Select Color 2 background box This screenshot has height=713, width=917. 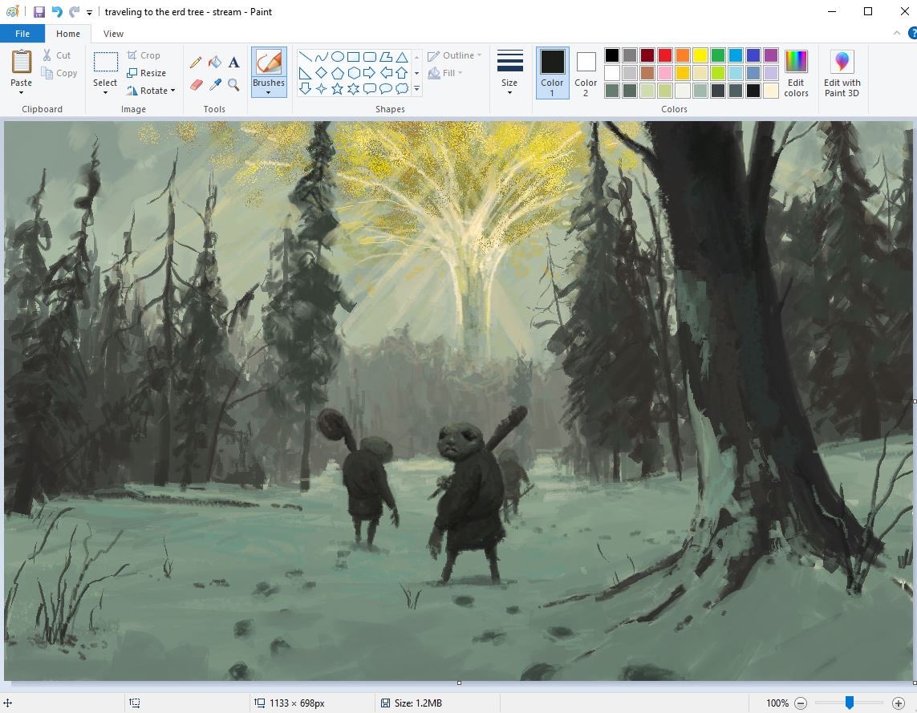586,72
